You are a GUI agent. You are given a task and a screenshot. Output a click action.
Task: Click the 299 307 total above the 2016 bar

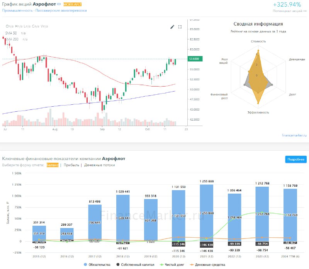tap(66, 225)
